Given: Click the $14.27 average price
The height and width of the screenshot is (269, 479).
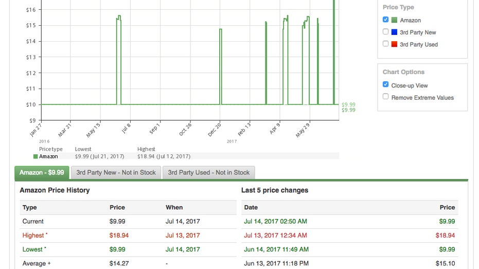Looking at the screenshot, I should (x=119, y=263).
